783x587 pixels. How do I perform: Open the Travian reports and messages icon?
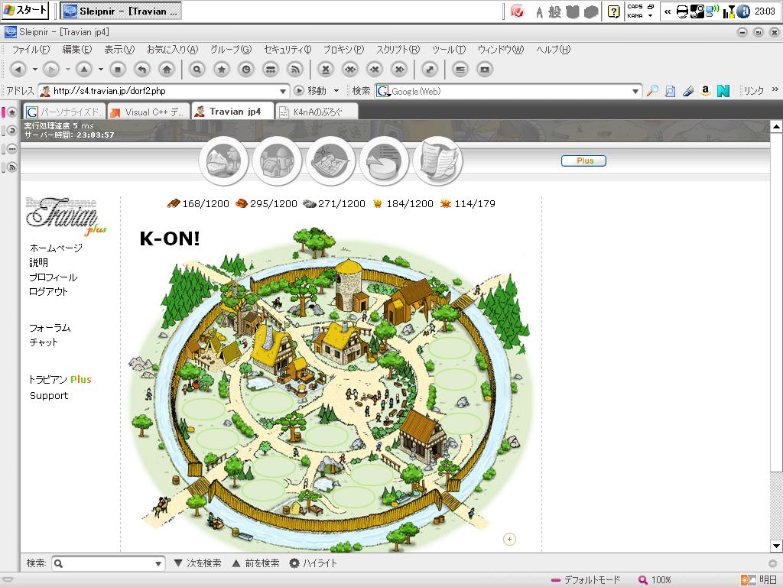point(438,161)
